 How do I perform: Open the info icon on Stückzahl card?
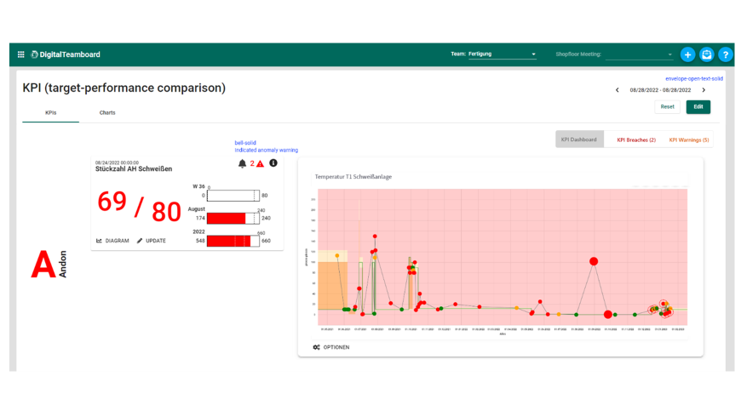pyautogui.click(x=273, y=163)
